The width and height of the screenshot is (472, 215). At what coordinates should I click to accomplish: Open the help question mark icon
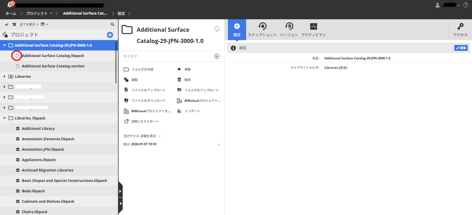pyautogui.click(x=465, y=5)
